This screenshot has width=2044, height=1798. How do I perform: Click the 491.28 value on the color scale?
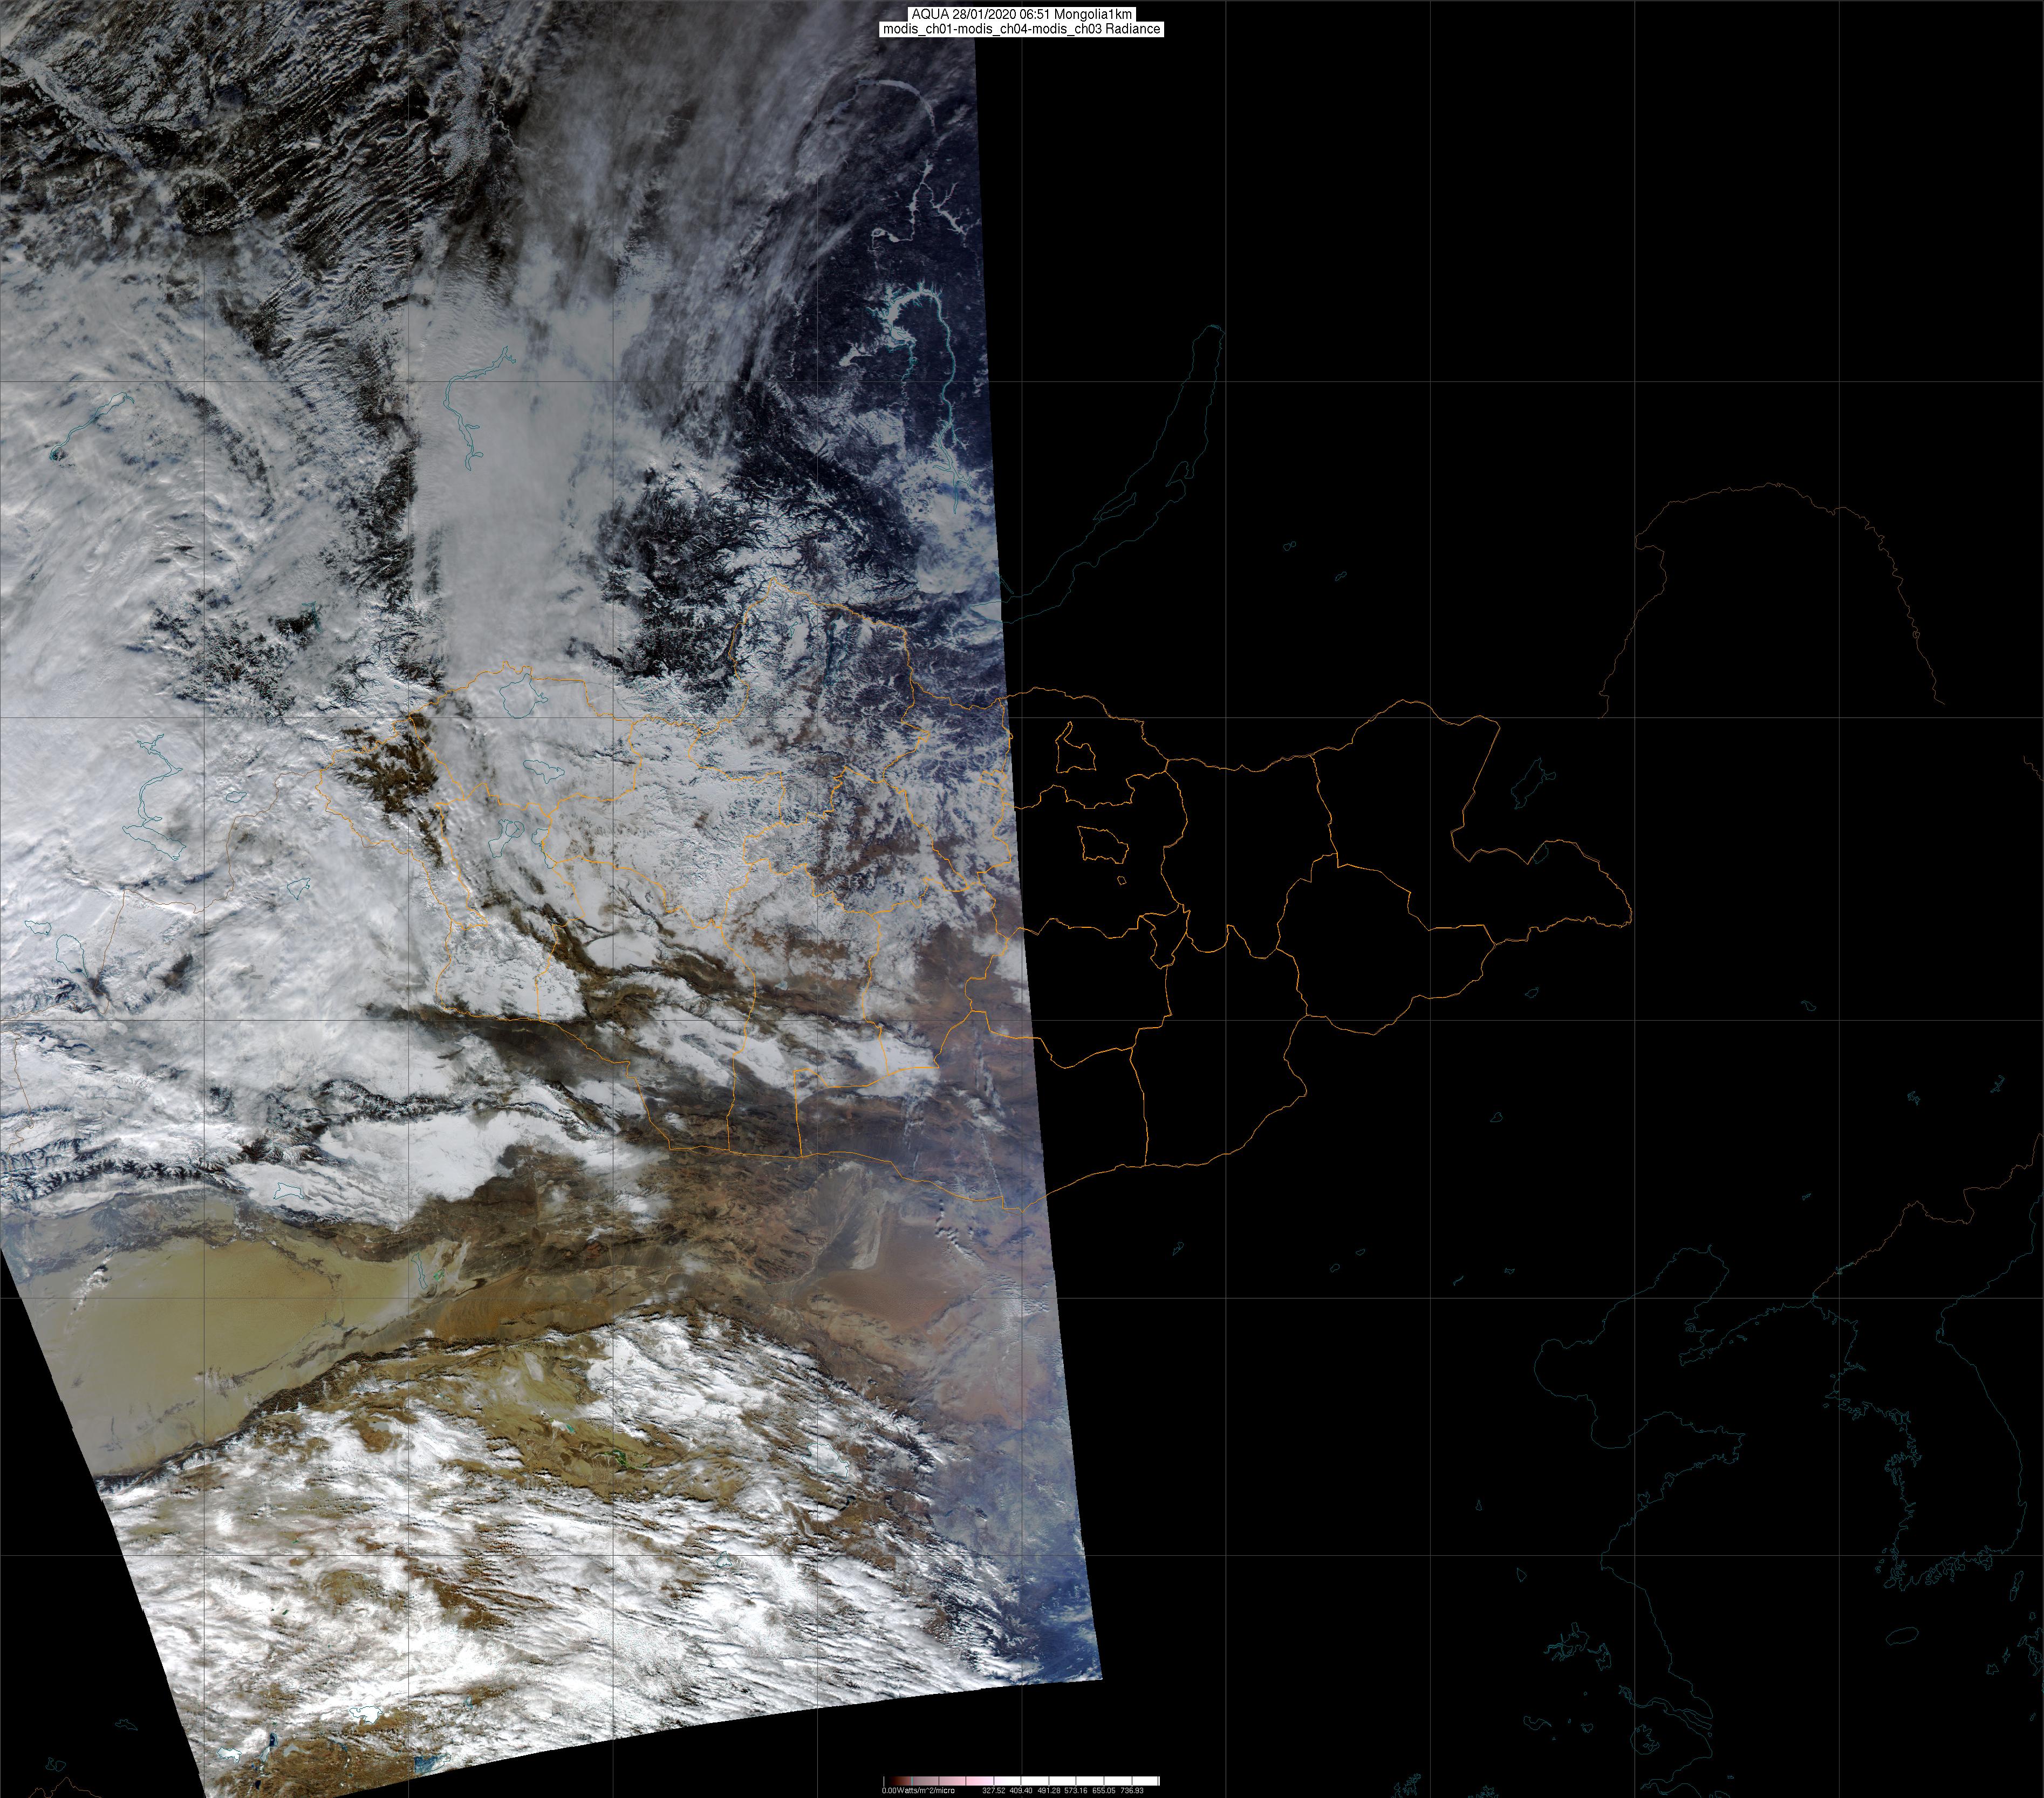1049,1791
